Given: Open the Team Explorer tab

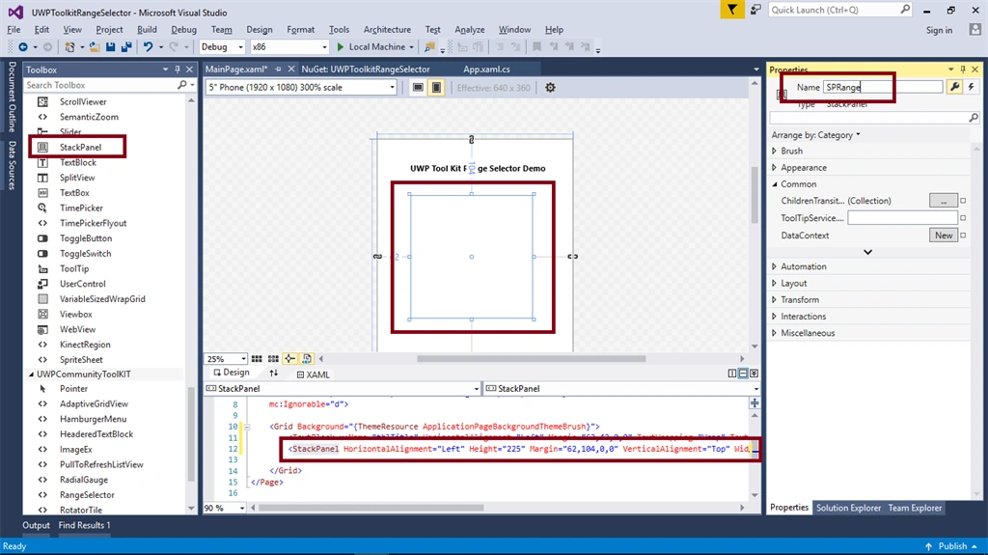Looking at the screenshot, I should tap(915, 508).
